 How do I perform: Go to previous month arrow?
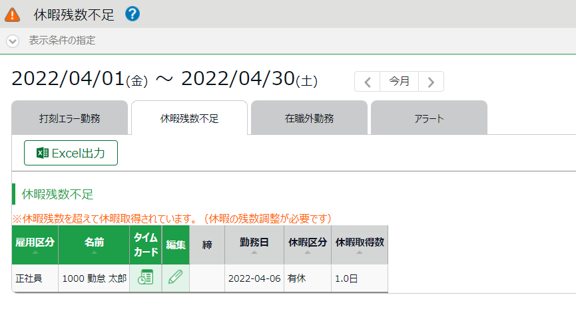(x=367, y=81)
